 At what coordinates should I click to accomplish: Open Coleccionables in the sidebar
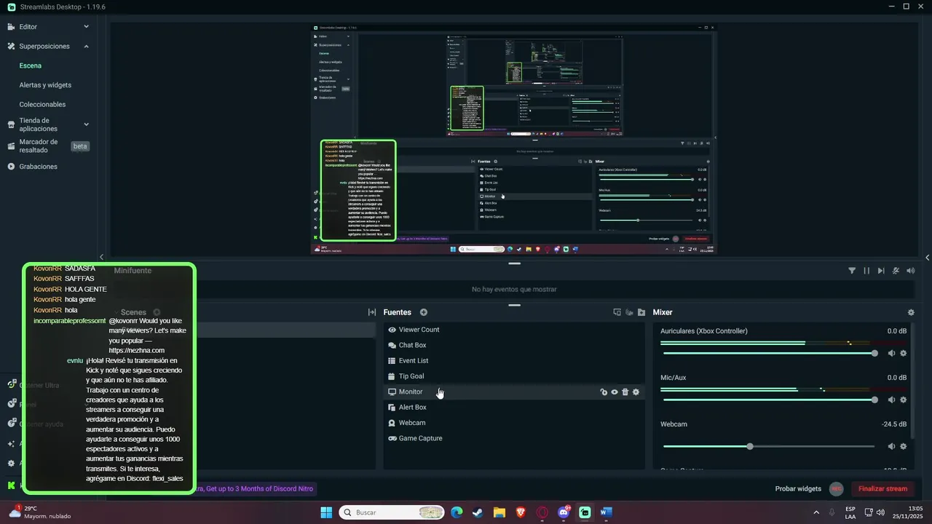point(42,104)
